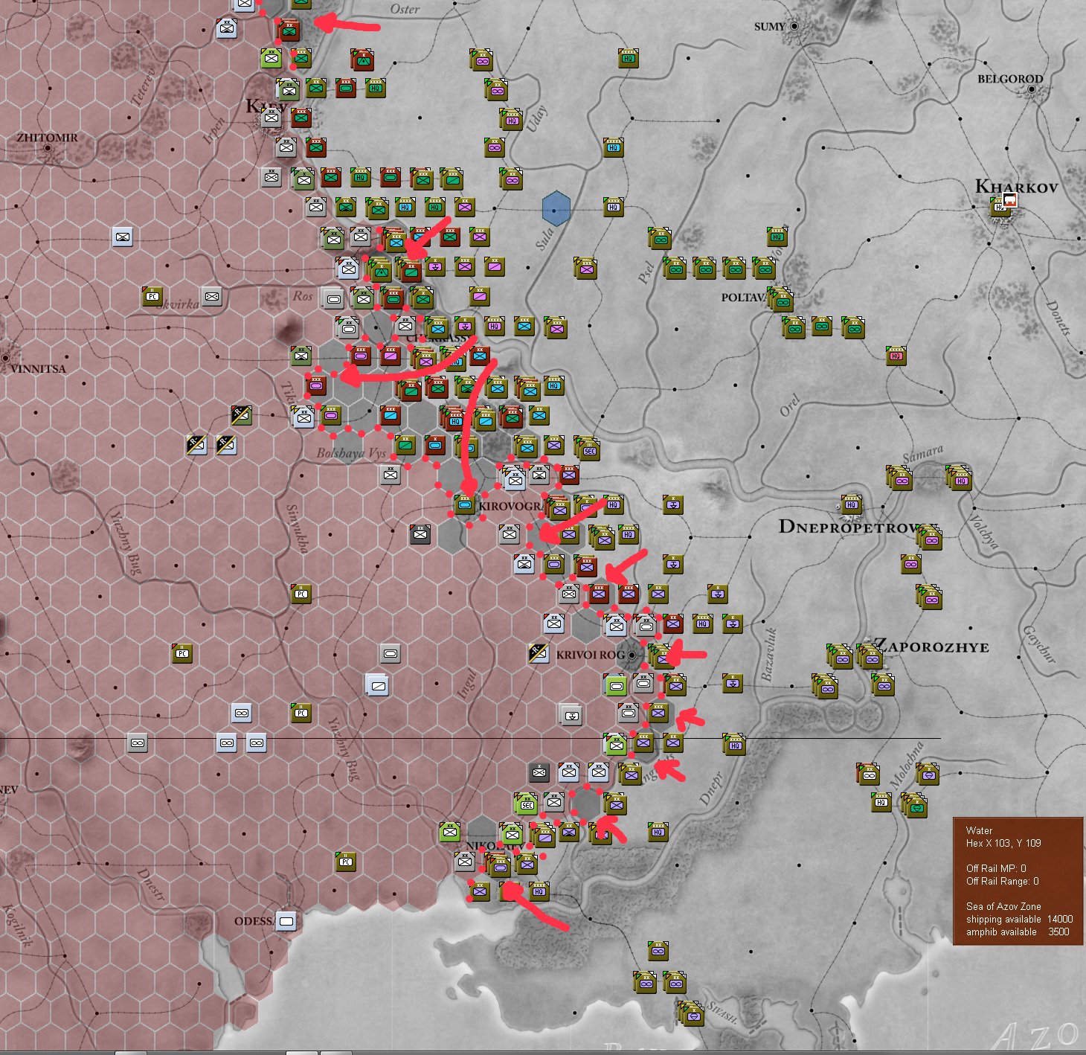The image size is (1086, 1055).
Task: Select the bright green infantry unit west of Nikolaev
Action: (x=450, y=832)
